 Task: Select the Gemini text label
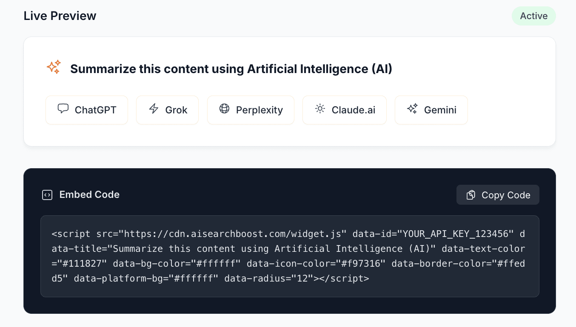440,110
